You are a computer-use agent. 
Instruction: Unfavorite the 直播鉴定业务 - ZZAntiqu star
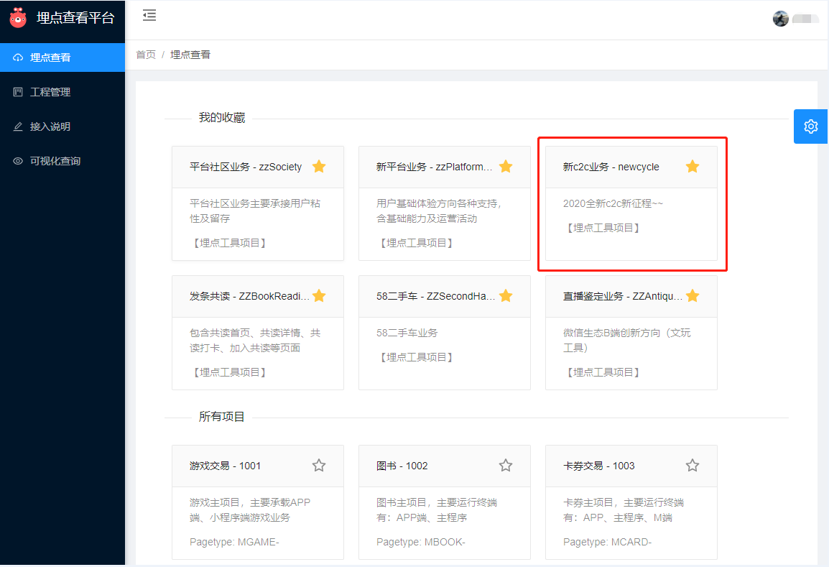[x=693, y=295]
